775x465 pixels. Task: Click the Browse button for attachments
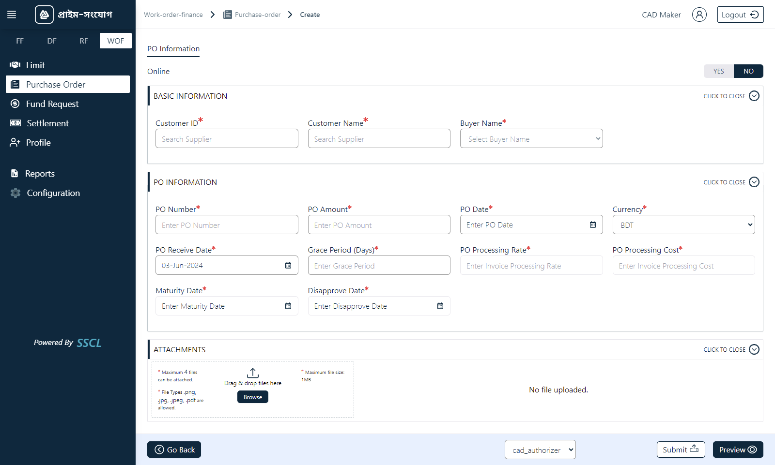click(x=253, y=397)
